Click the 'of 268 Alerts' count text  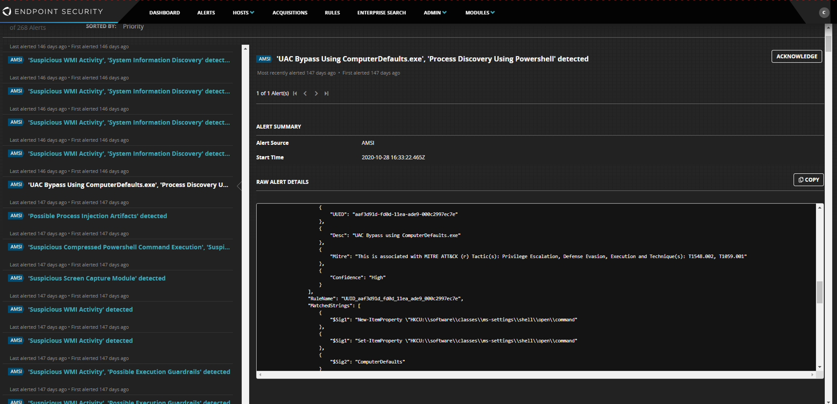point(28,28)
